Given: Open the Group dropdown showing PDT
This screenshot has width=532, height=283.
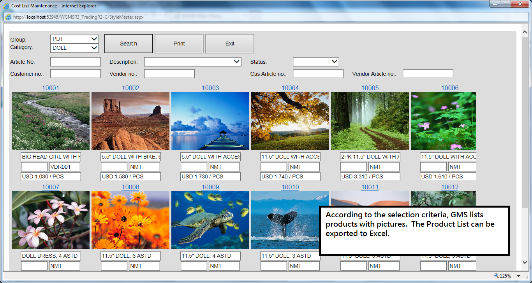Looking at the screenshot, I should point(74,39).
